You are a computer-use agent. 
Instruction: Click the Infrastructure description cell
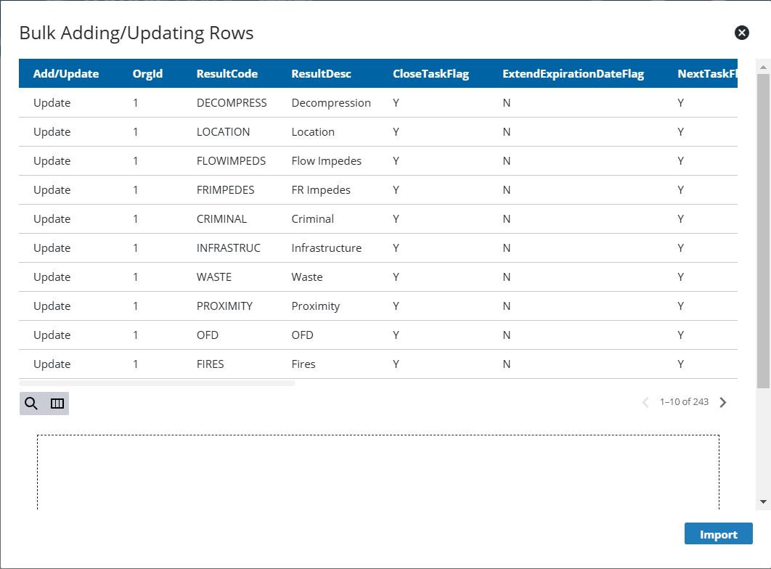click(x=326, y=248)
